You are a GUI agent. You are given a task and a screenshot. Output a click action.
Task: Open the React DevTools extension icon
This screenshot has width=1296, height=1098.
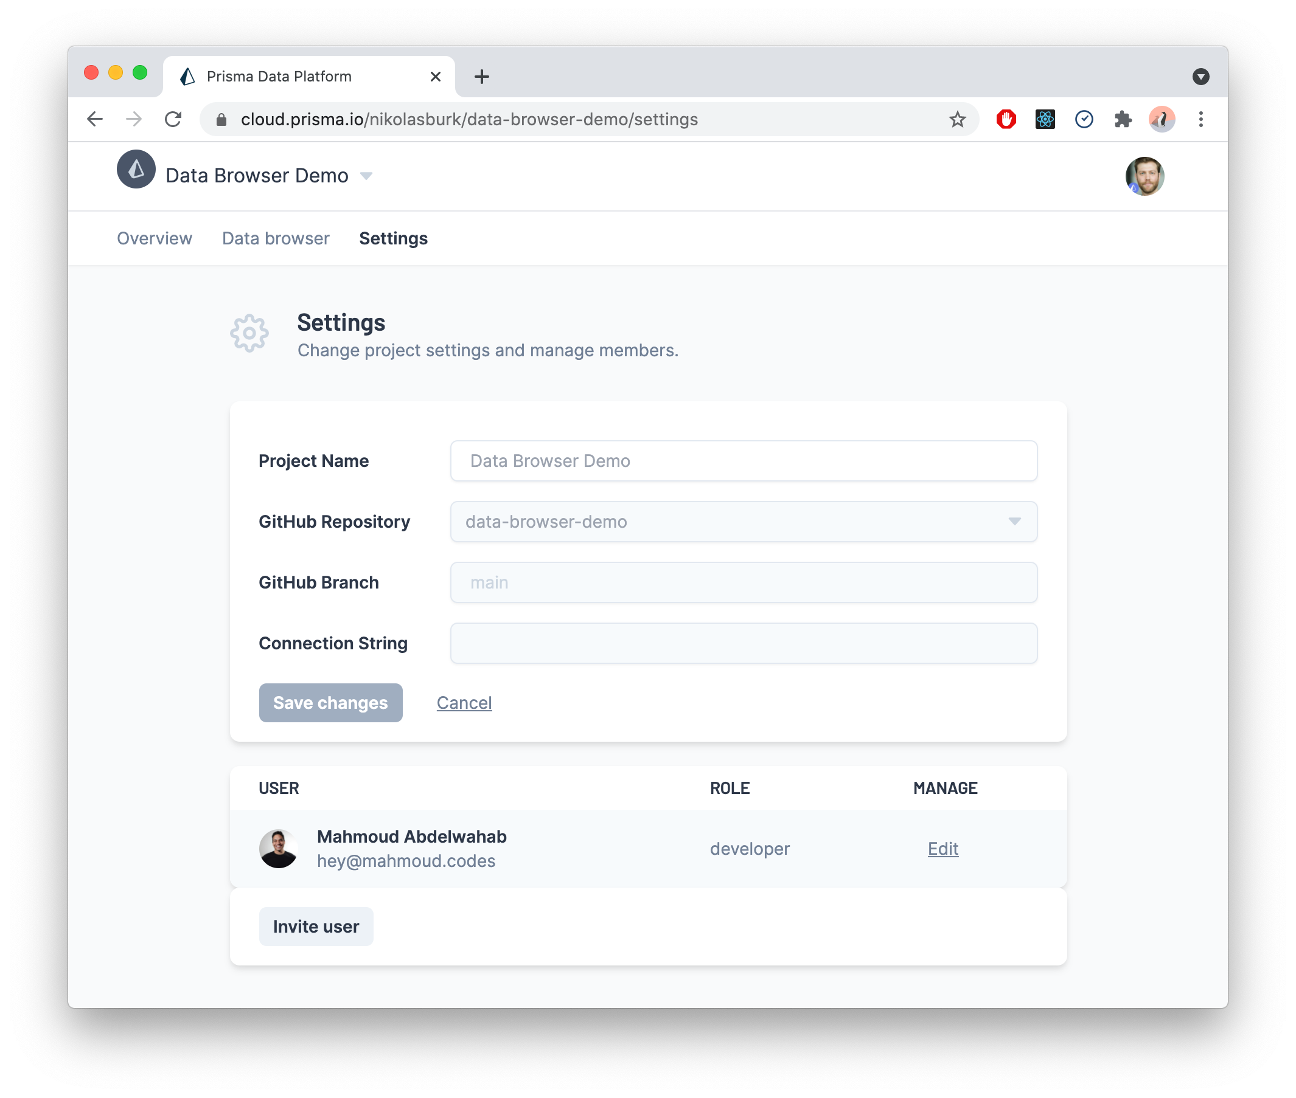click(x=1044, y=120)
